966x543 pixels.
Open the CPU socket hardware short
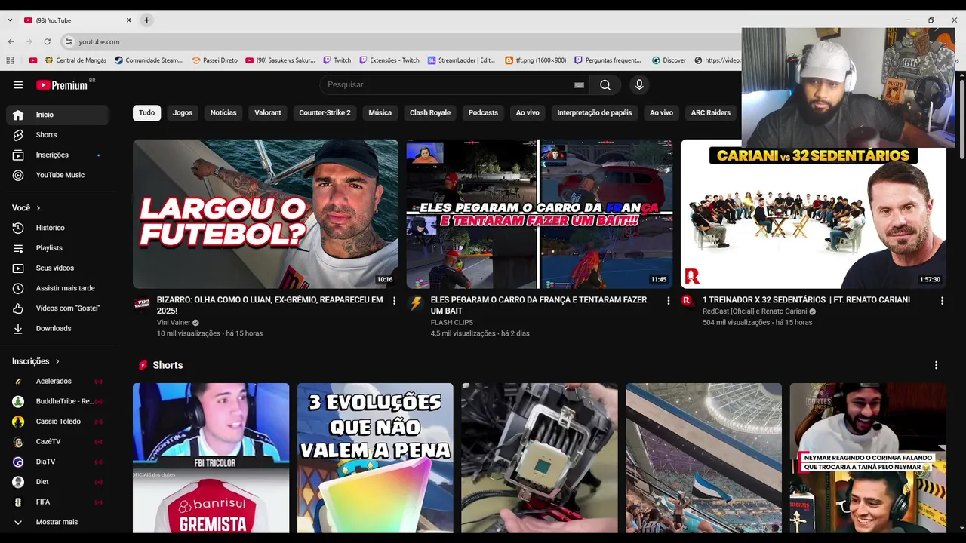coord(540,459)
